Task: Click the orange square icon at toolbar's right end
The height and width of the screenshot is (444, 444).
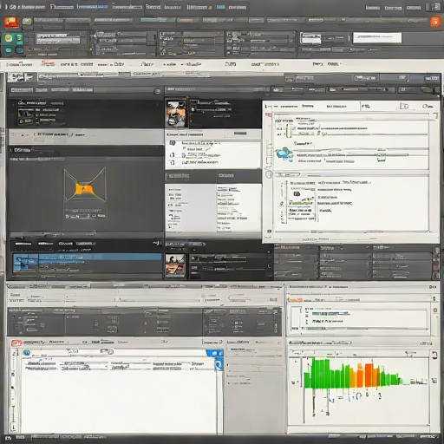Action: [x=435, y=22]
